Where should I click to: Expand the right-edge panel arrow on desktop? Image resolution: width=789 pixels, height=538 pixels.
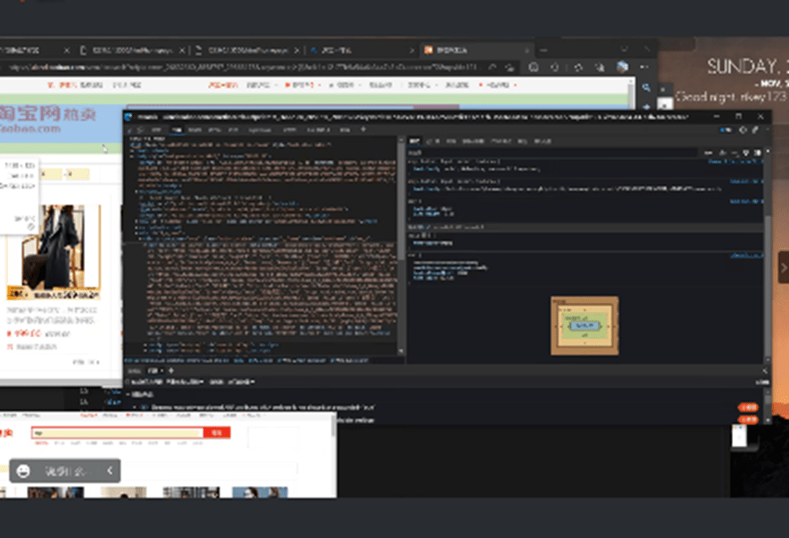click(x=783, y=268)
